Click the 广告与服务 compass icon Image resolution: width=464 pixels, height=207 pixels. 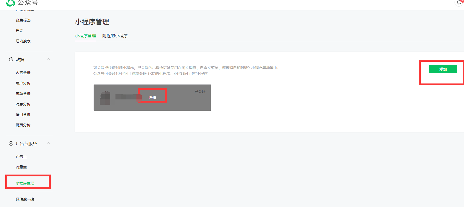(11, 143)
